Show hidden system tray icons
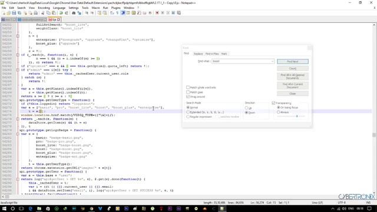The image size is (377, 212). tap(333, 208)
